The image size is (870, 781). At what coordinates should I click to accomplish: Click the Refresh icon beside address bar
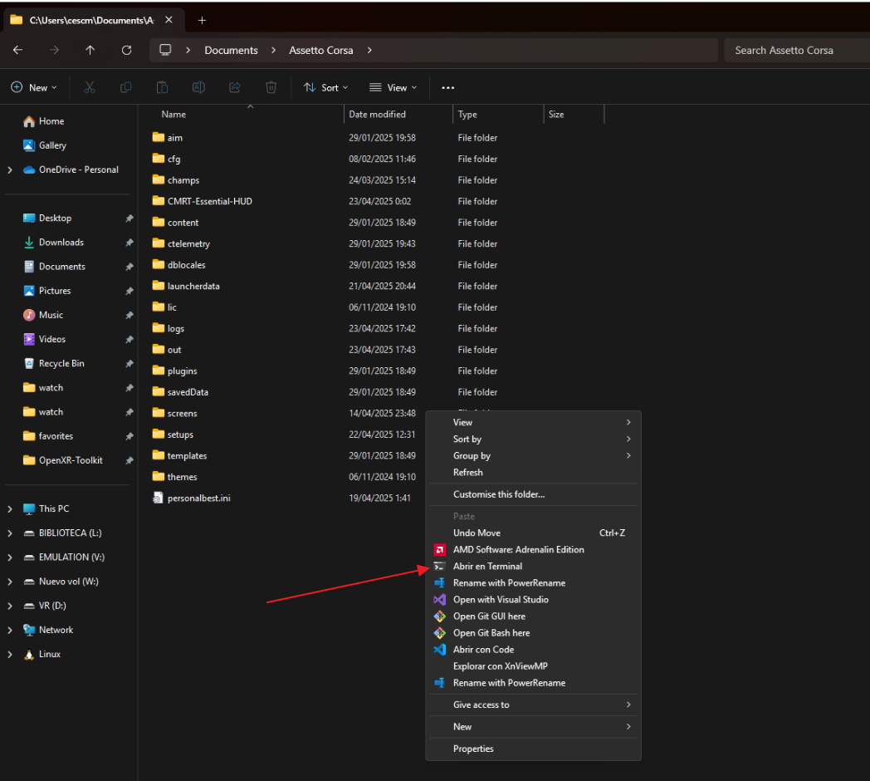tap(126, 50)
